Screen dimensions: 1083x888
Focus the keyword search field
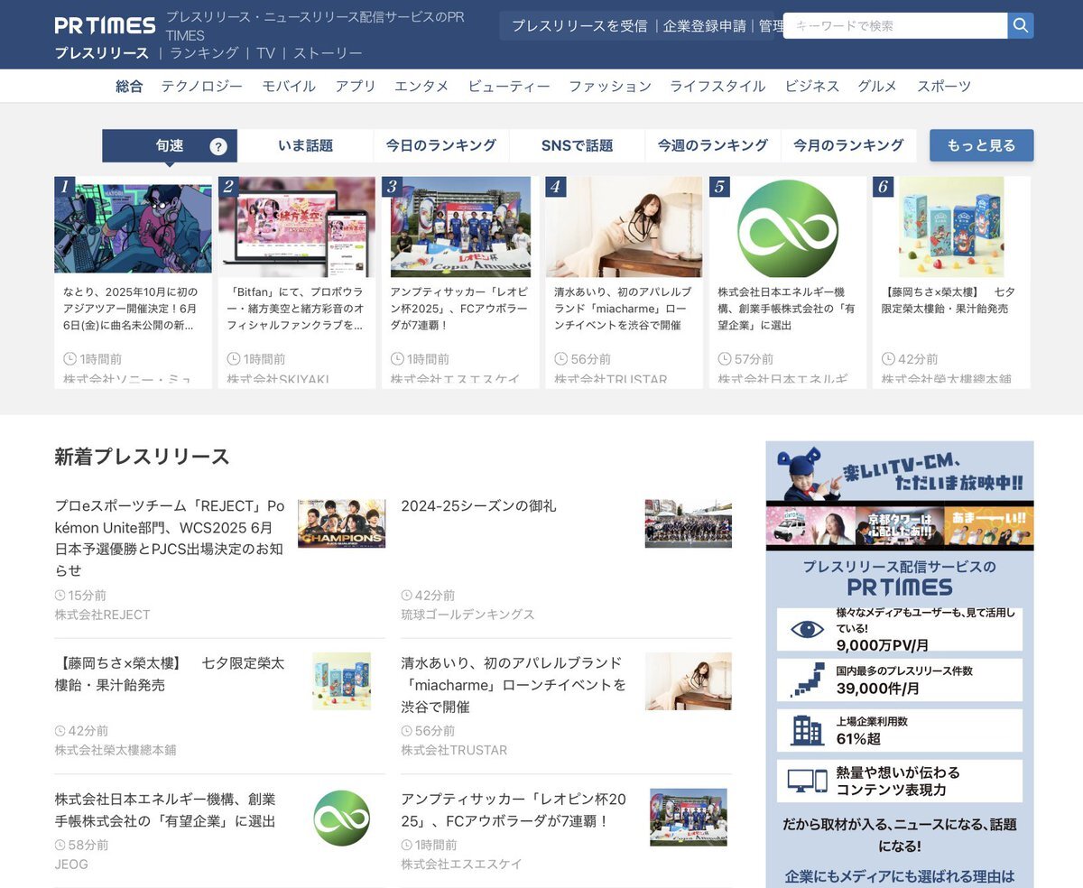(x=895, y=25)
